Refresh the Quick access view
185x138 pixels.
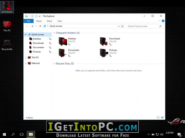coord(122,26)
